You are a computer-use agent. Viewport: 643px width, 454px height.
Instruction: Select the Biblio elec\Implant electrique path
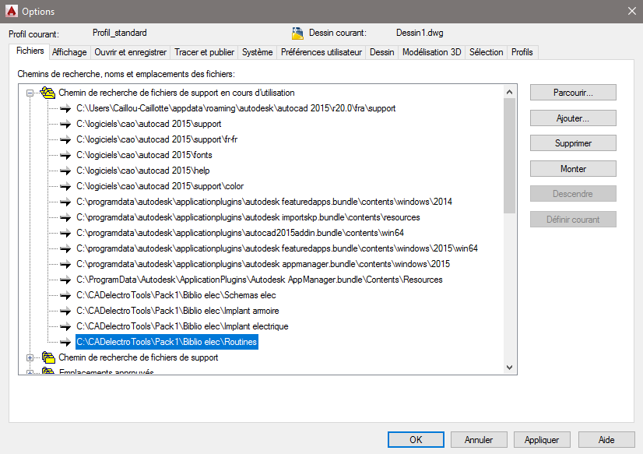tap(182, 326)
